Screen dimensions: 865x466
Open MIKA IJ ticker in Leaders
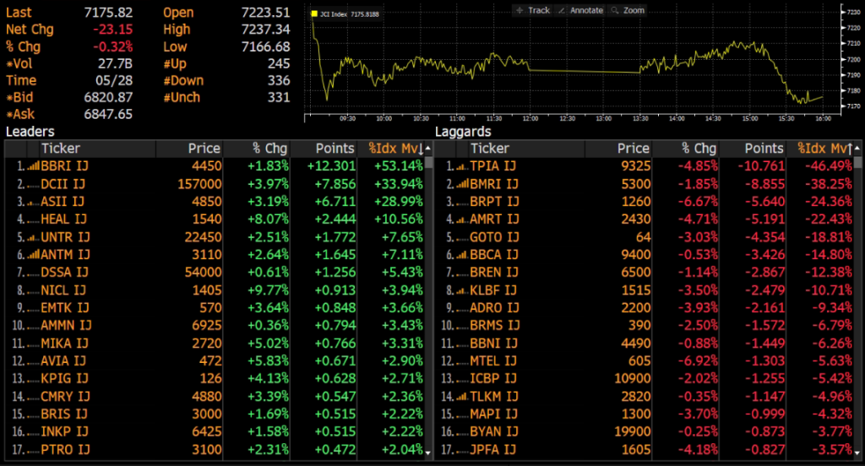[x=64, y=344]
